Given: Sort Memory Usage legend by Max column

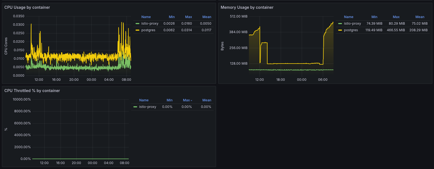Looking at the screenshot, I should (396, 17).
